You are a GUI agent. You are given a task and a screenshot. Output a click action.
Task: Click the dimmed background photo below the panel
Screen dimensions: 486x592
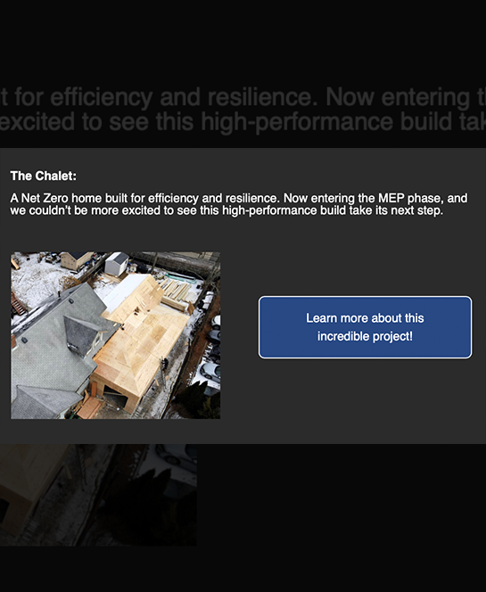[x=98, y=495]
